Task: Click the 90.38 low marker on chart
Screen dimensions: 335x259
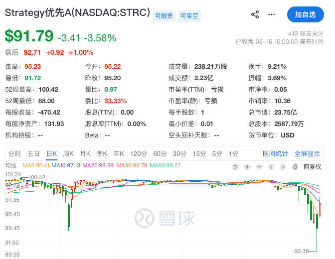Action: coord(302,251)
